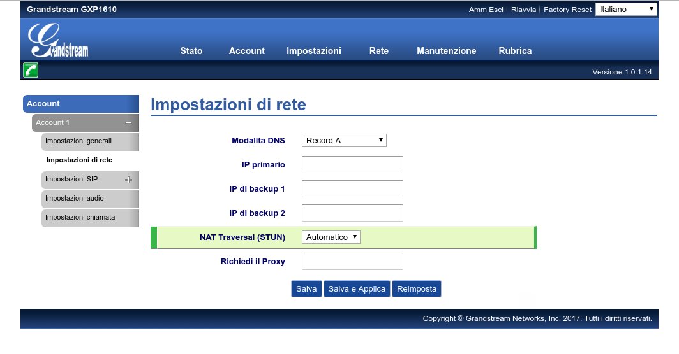Click the Riavvia link

click(x=523, y=10)
